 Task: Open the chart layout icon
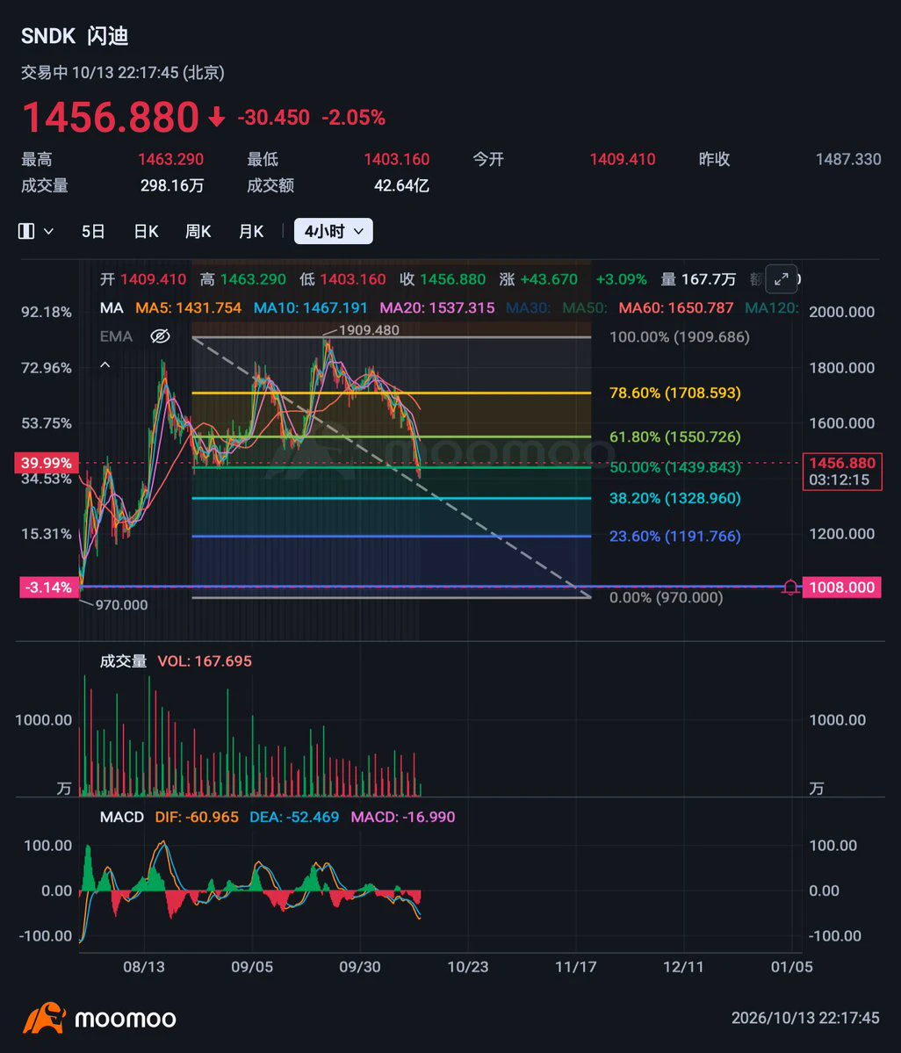point(26,231)
